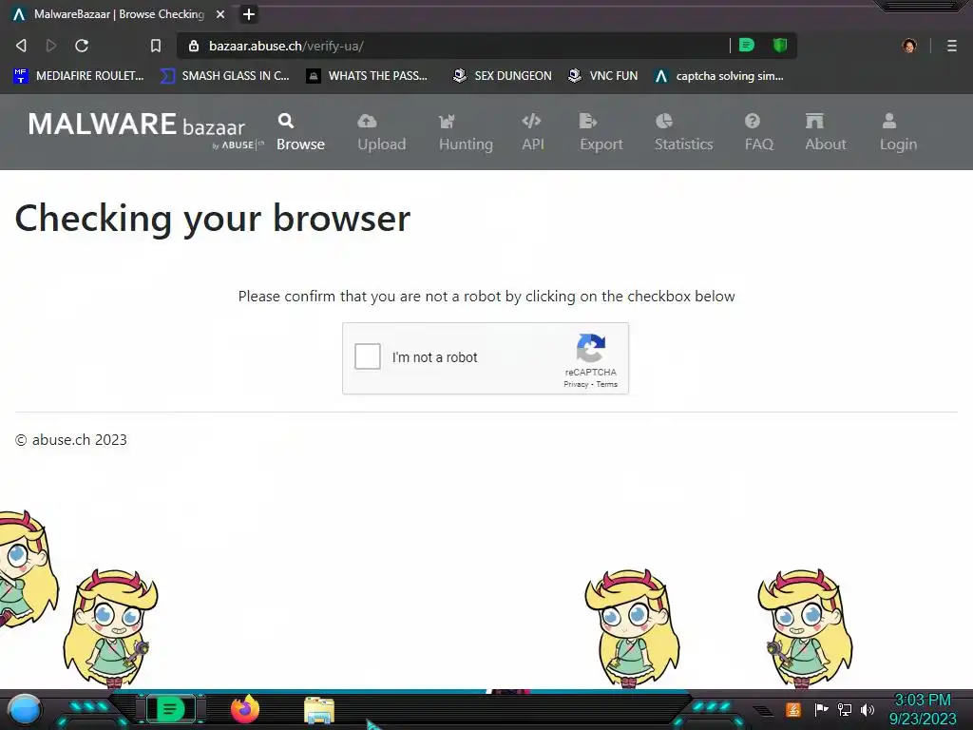Open the browser hamburger menu
Viewport: 973px width, 730px height.
(x=952, y=46)
